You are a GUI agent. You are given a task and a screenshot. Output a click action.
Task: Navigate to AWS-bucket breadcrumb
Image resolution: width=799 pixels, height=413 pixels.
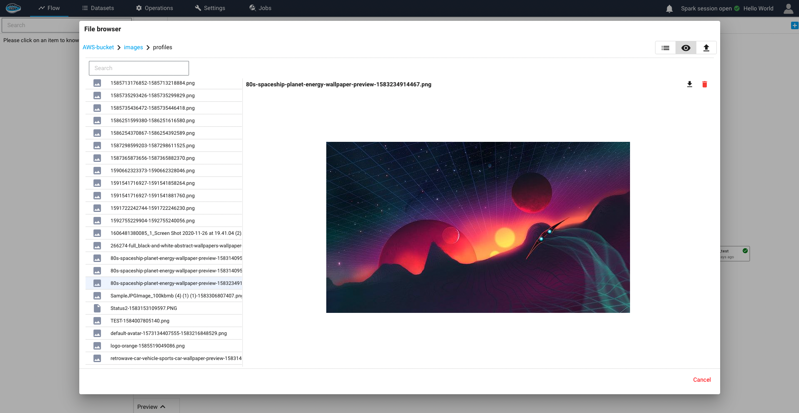pyautogui.click(x=98, y=48)
